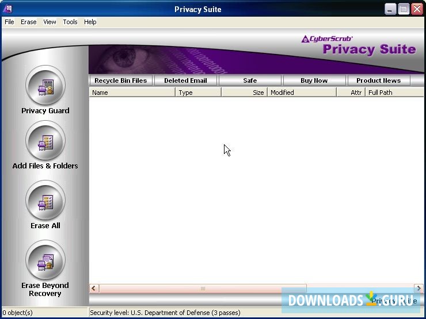Sort by the Full Path column header
This screenshot has width=426, height=319.
[x=394, y=93]
